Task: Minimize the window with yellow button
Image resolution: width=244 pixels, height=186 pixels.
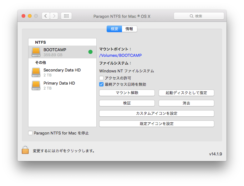Action: click(30, 16)
